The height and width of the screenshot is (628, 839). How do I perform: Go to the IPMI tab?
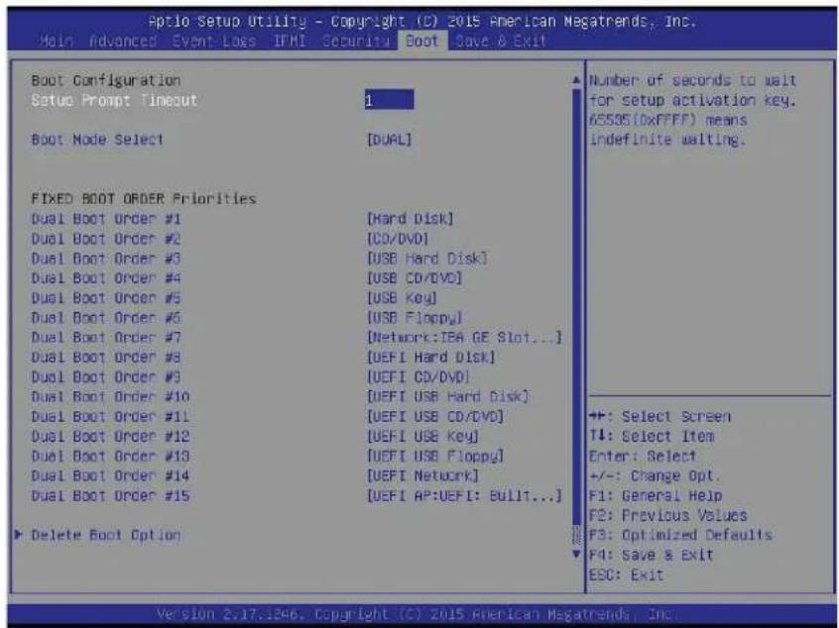tap(290, 42)
